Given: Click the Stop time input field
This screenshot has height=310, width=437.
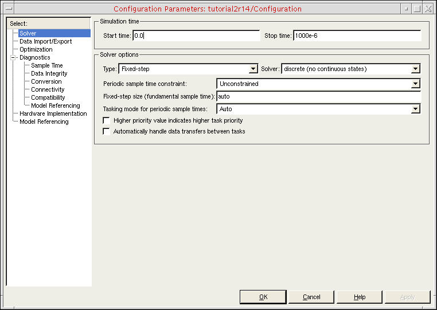Looking at the screenshot, I should coord(357,36).
